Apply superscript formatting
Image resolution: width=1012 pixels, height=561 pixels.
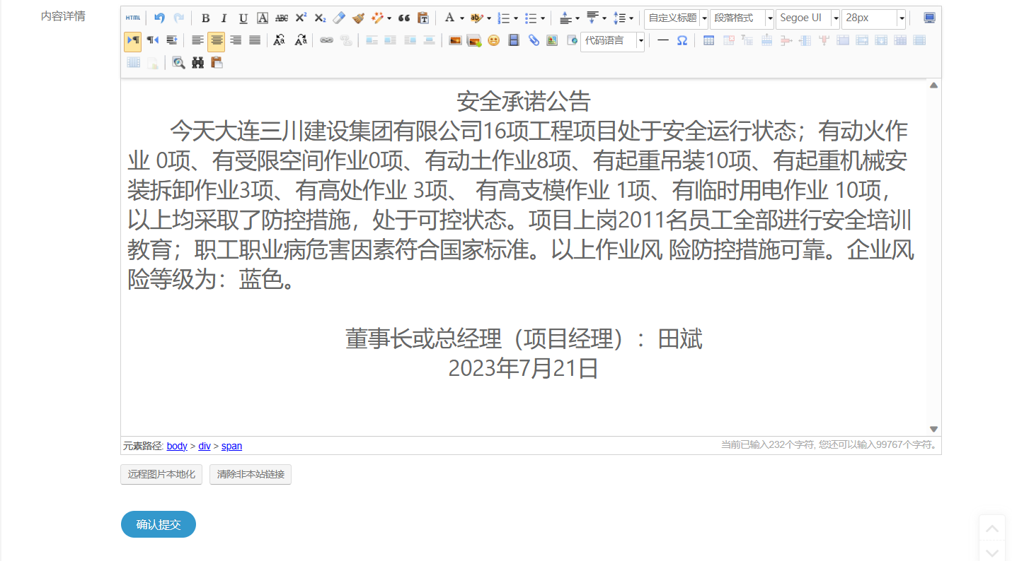301,18
